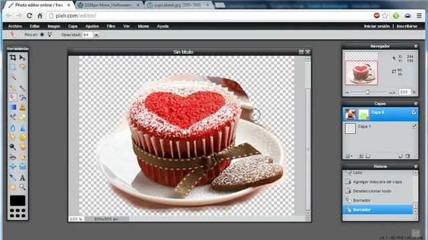This screenshot has width=428, height=240.
Task: Click the Inscribirse link
Action: pyautogui.click(x=407, y=26)
